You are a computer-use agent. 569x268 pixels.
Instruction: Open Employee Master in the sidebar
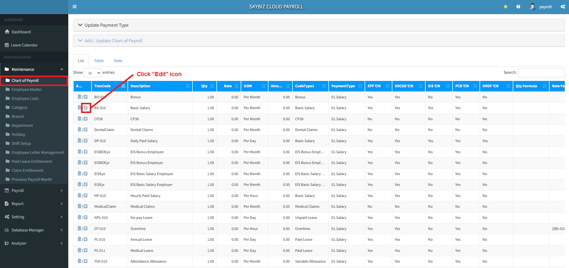click(x=27, y=89)
